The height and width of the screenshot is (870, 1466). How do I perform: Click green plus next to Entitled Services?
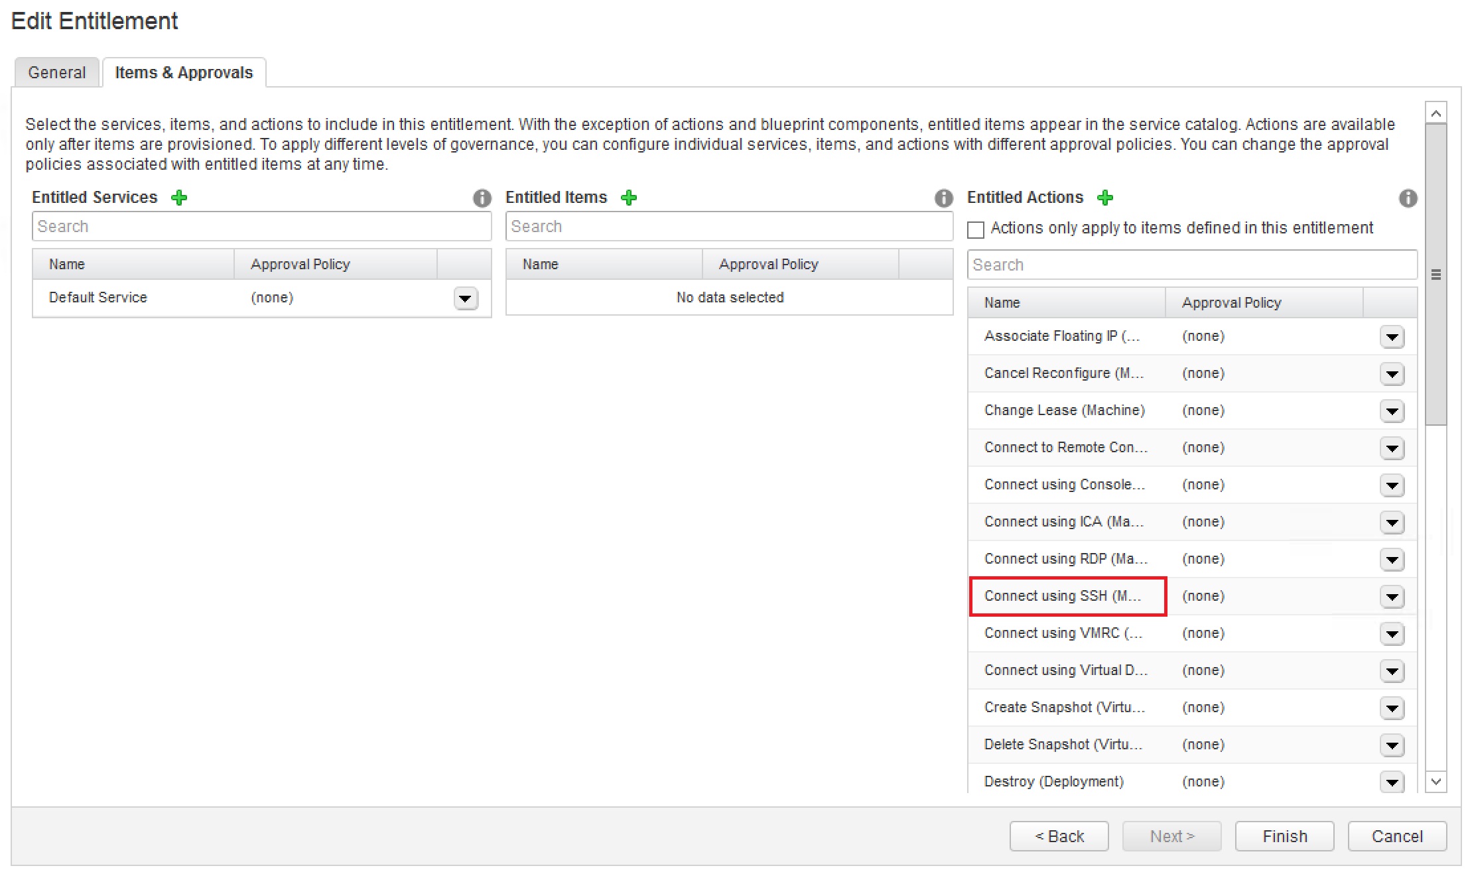tap(179, 198)
